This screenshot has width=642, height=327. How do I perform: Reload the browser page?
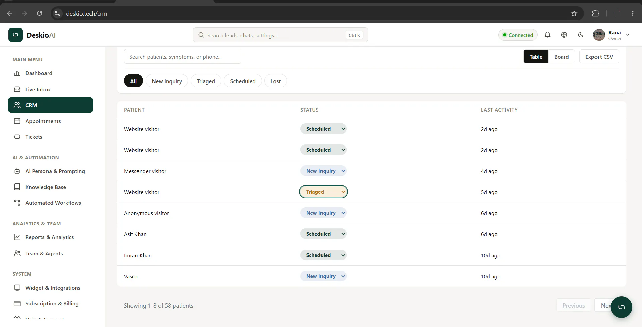coord(39,13)
